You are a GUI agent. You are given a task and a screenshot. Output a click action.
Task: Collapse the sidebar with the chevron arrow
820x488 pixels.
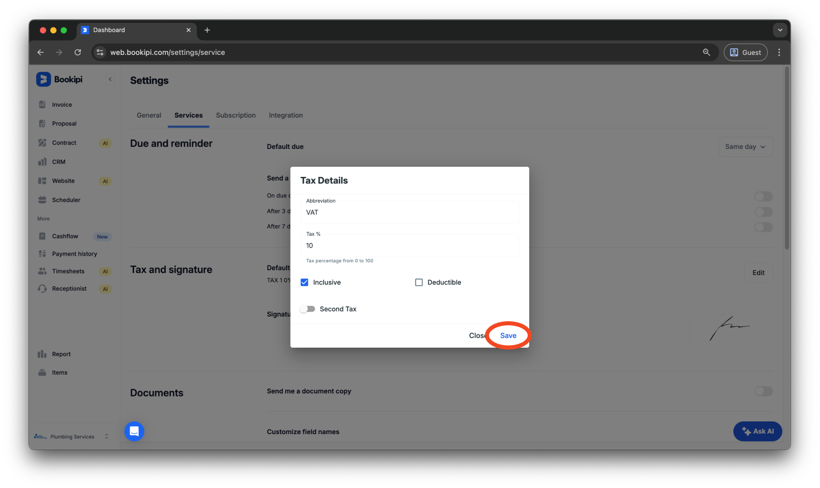tap(110, 79)
